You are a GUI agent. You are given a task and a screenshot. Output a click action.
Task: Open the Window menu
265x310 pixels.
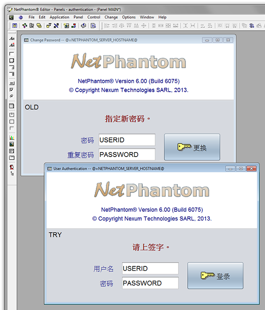pyautogui.click(x=147, y=17)
